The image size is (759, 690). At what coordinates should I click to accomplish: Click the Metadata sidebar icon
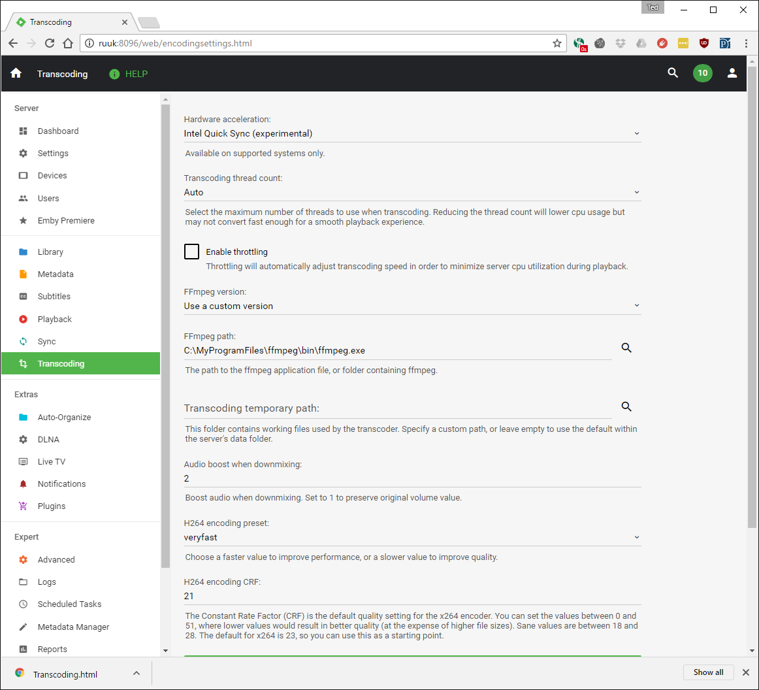pyautogui.click(x=24, y=274)
